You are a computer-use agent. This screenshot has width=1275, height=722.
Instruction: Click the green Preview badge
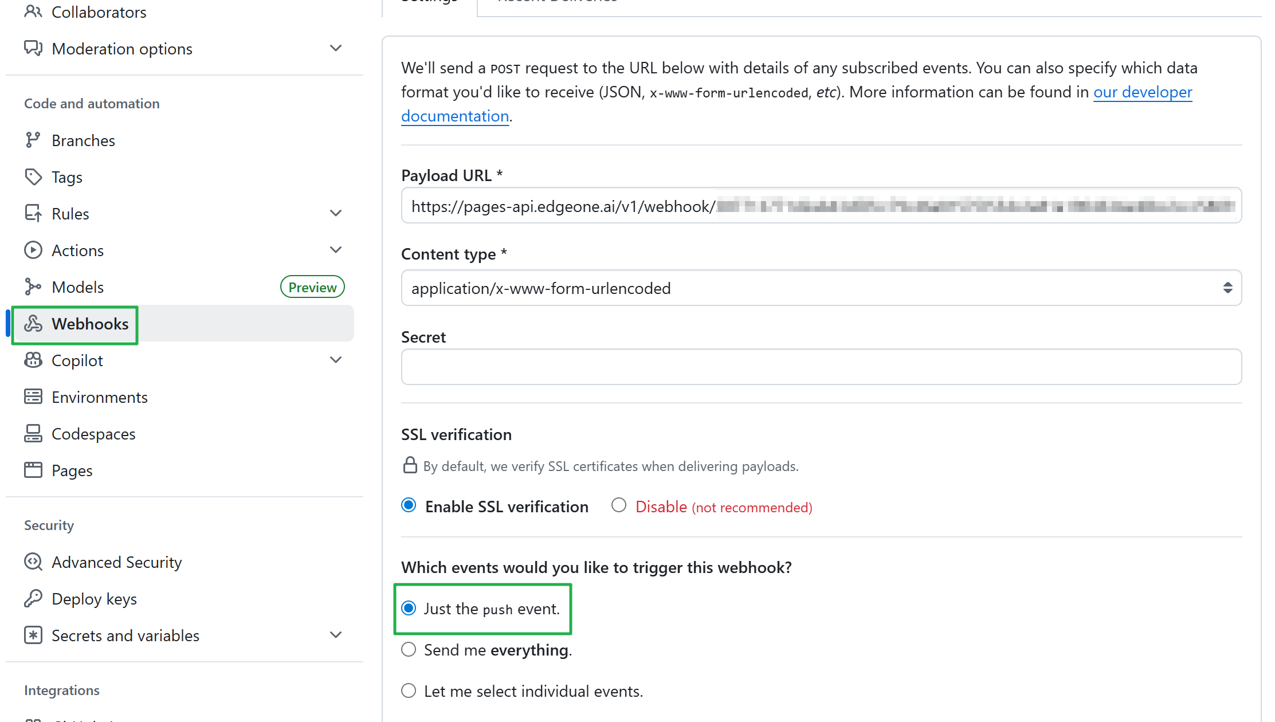[x=312, y=287]
